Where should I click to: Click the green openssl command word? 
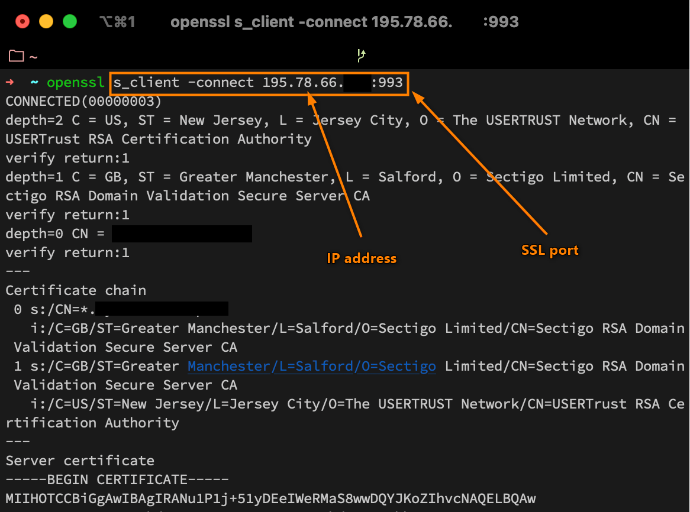click(75, 82)
